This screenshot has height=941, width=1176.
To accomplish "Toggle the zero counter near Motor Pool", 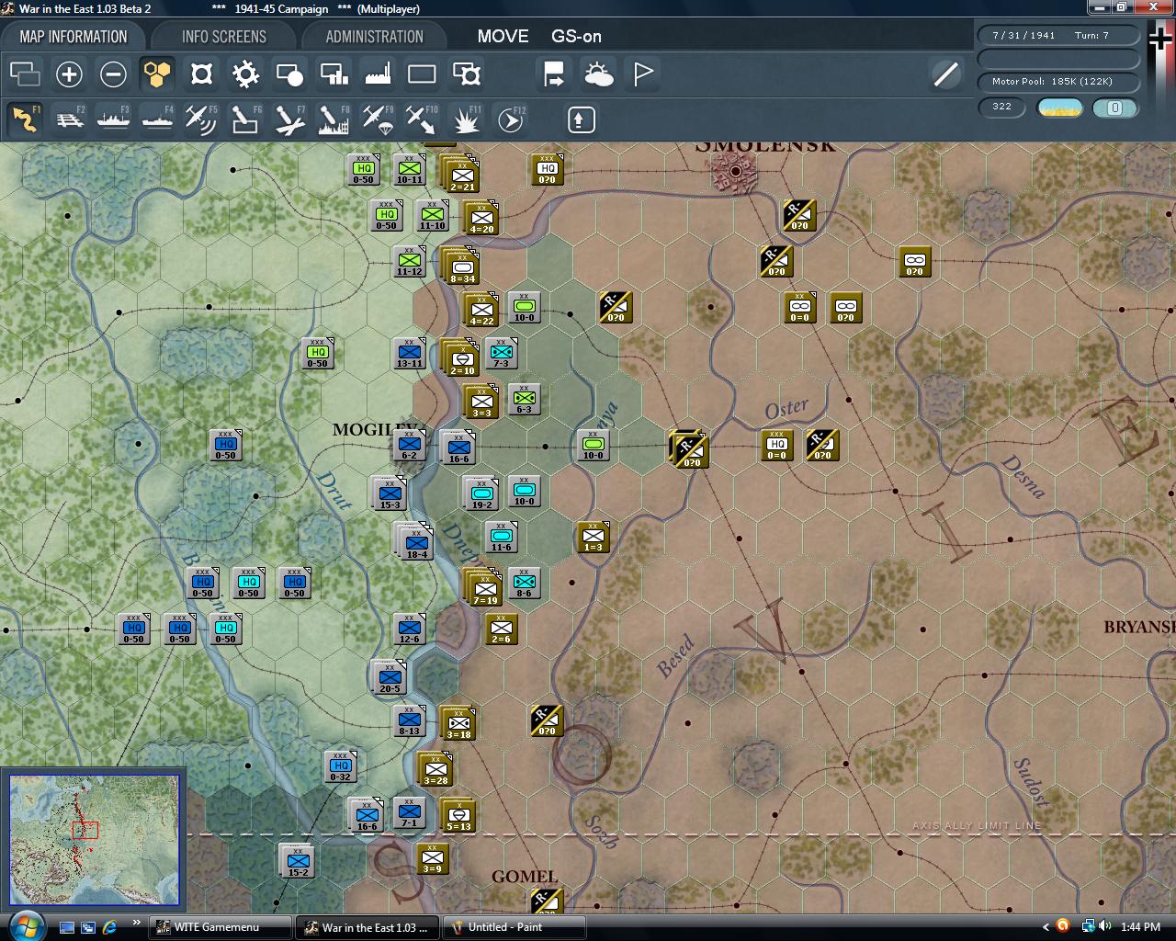I will pyautogui.click(x=1114, y=108).
